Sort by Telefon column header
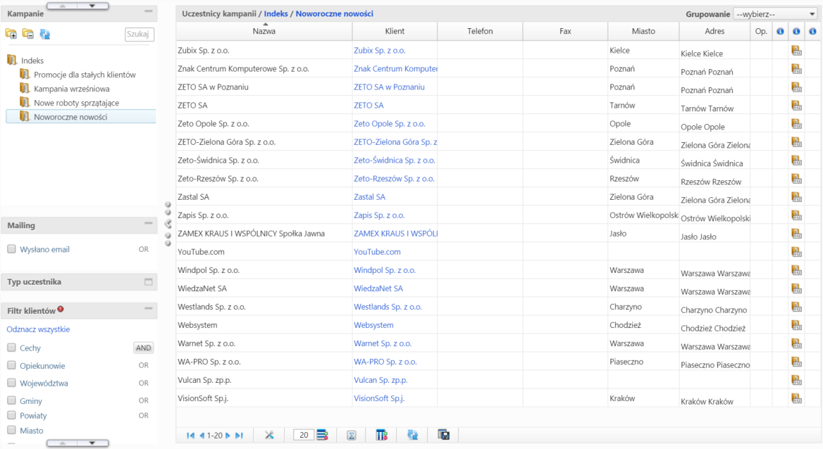The height and width of the screenshot is (449, 823). (x=480, y=31)
